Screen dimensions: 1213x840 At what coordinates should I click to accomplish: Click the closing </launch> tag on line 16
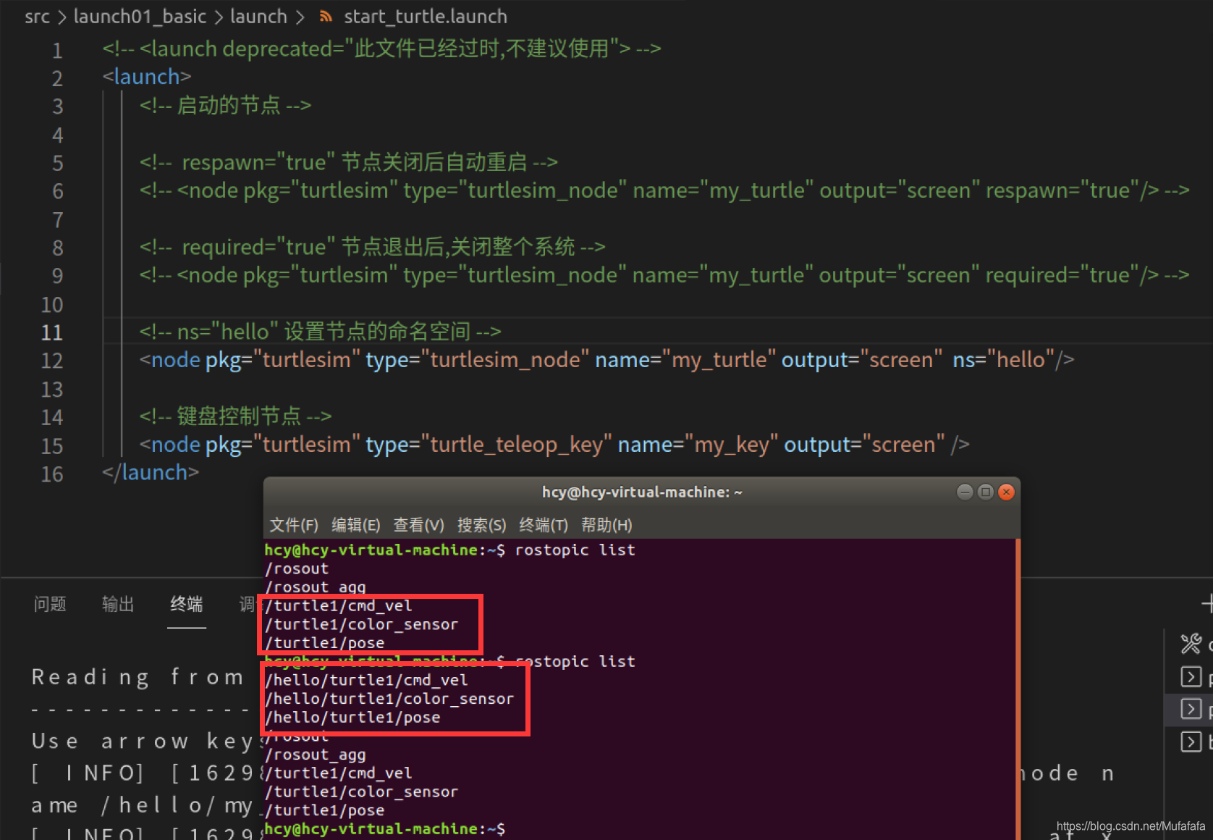(x=151, y=473)
